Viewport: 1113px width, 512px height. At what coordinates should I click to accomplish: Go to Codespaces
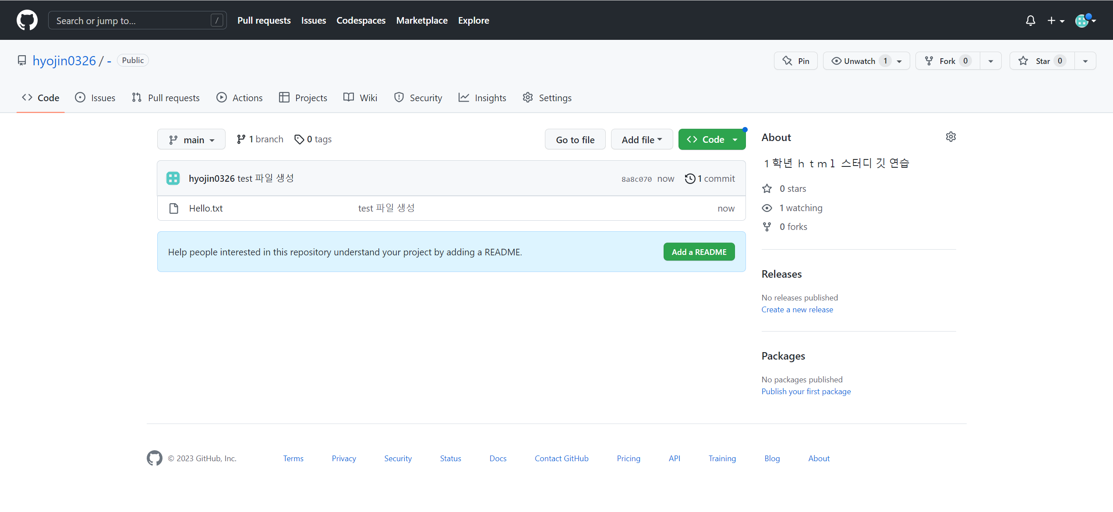361,21
